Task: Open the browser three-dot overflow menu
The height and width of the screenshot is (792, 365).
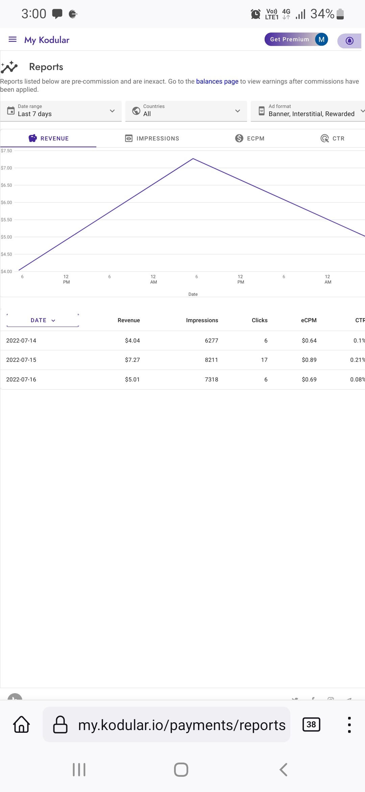Action: tap(349, 725)
